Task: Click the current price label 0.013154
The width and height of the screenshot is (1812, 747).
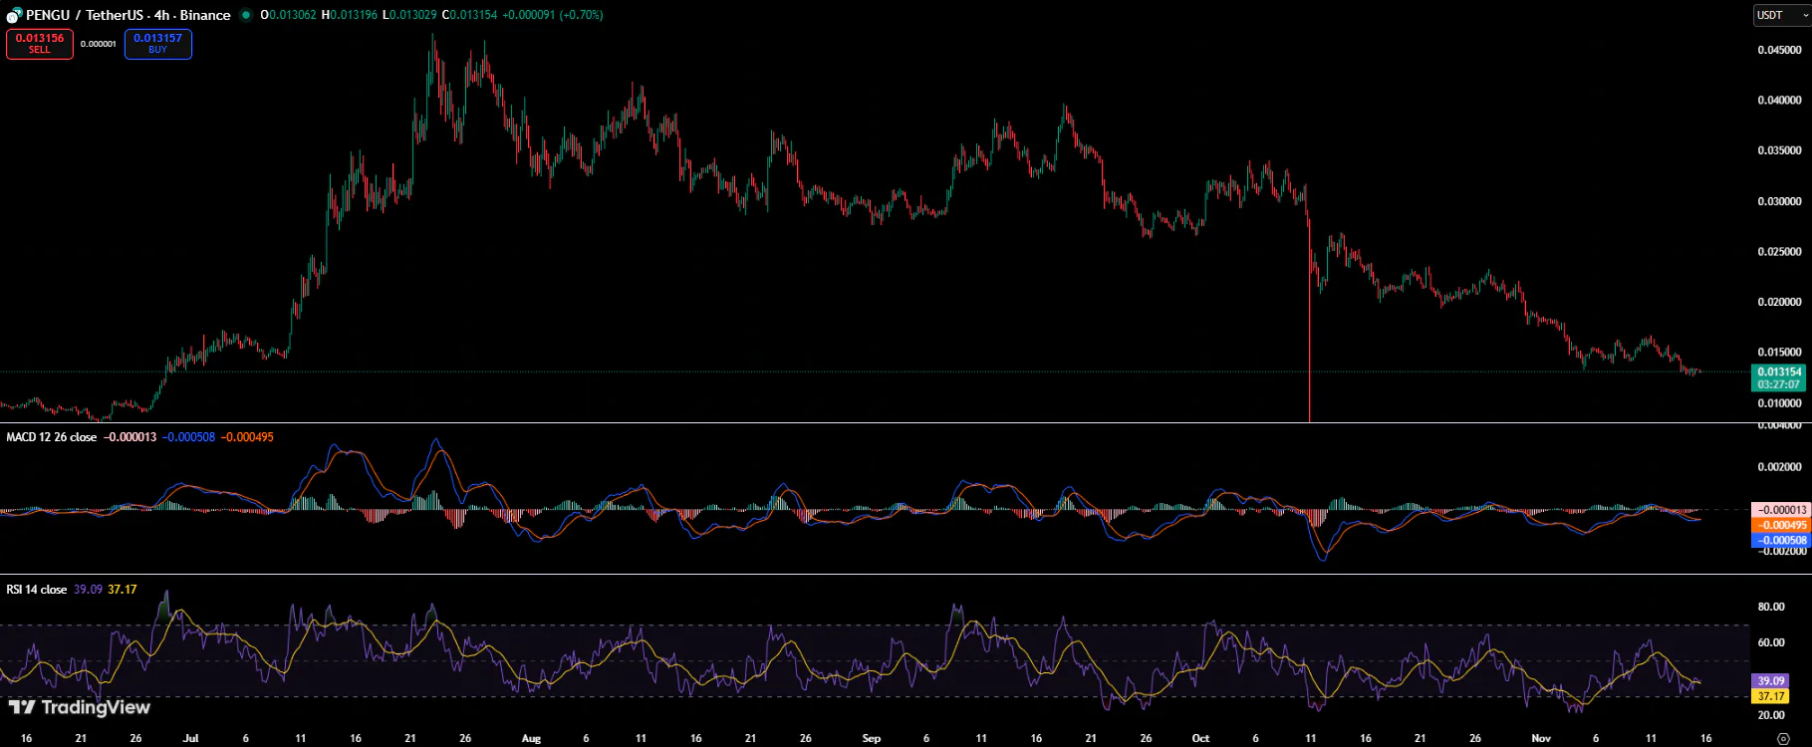Action: pos(1778,372)
